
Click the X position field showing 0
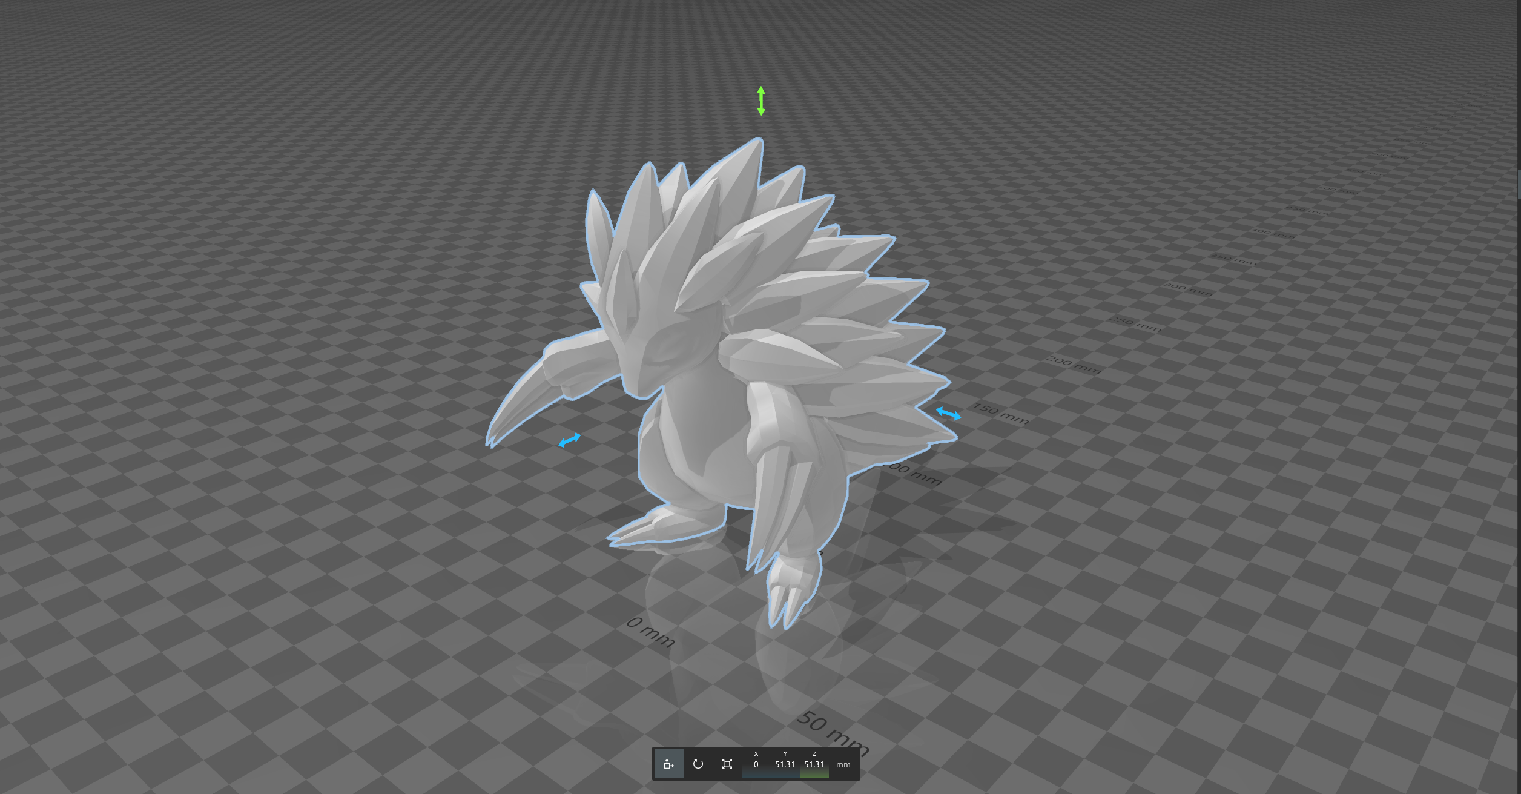756,764
